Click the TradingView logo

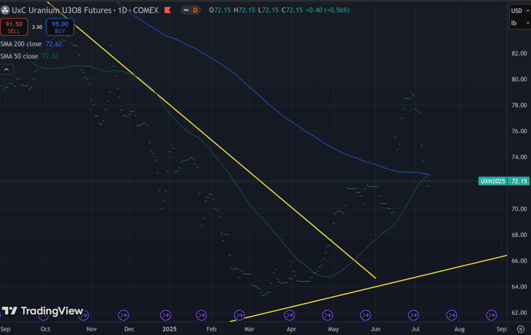coord(43,311)
